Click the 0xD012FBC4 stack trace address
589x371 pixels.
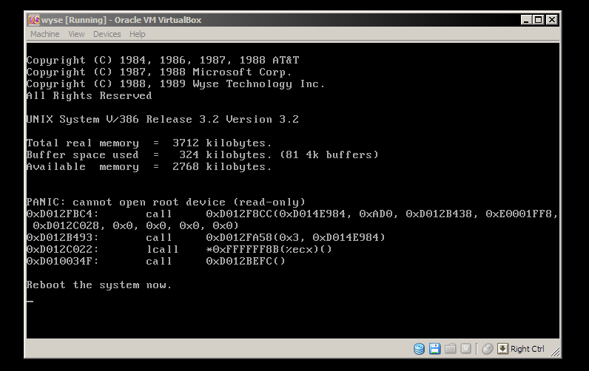[x=62, y=214]
